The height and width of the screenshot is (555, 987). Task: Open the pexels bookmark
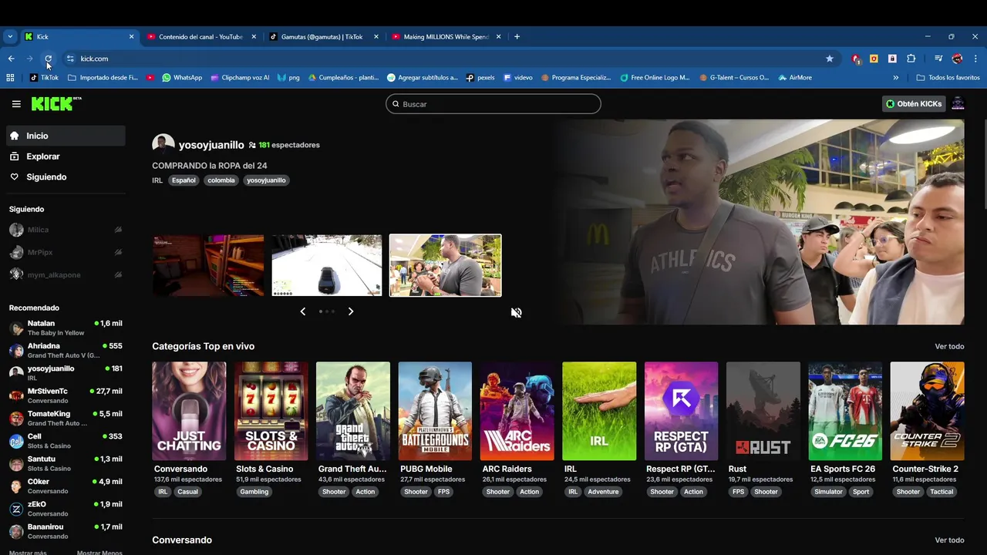tap(480, 78)
